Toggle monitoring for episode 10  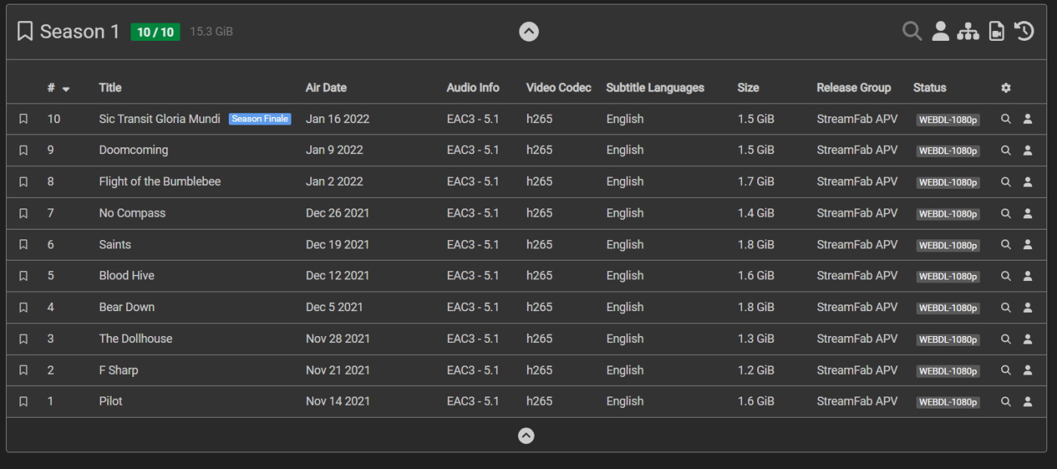[23, 119]
